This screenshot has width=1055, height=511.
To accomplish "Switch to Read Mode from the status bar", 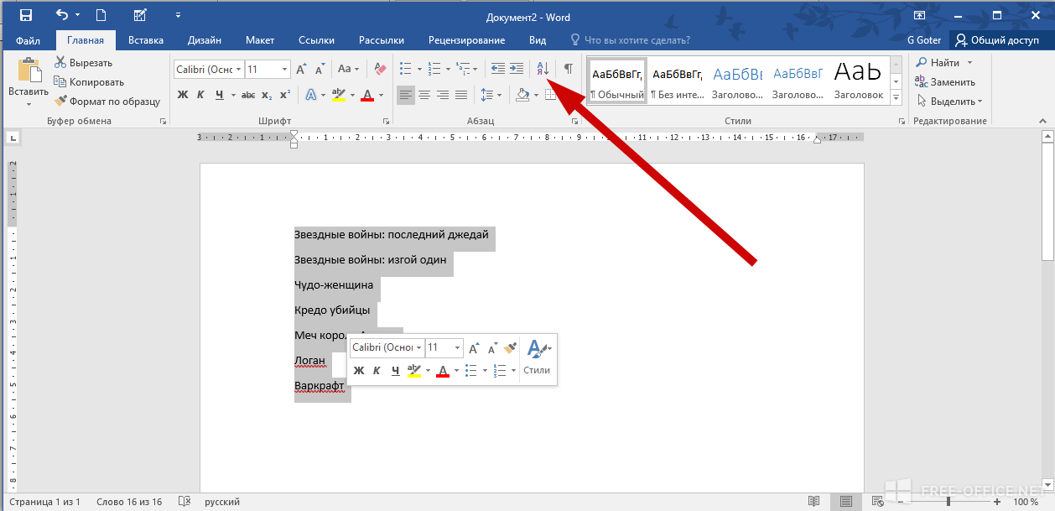I will coord(813,502).
